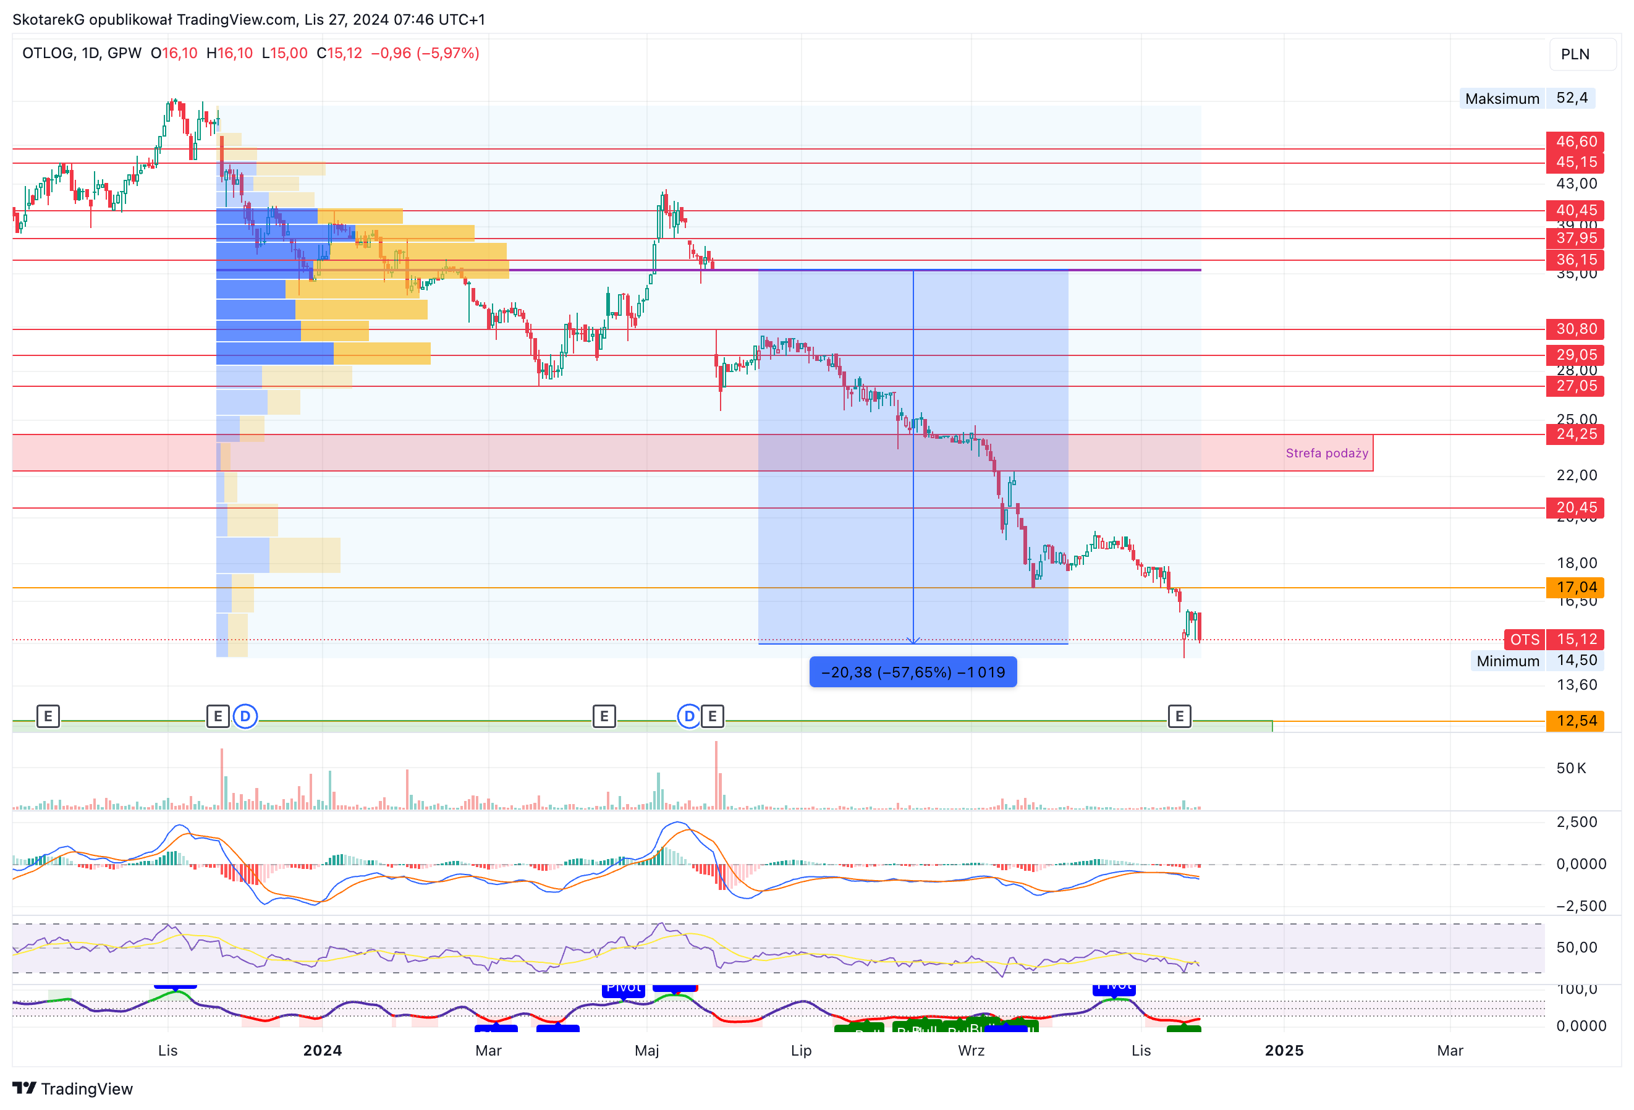Click the "Strefa podaży" supply zone label
1634x1110 pixels.
pos(1326,453)
